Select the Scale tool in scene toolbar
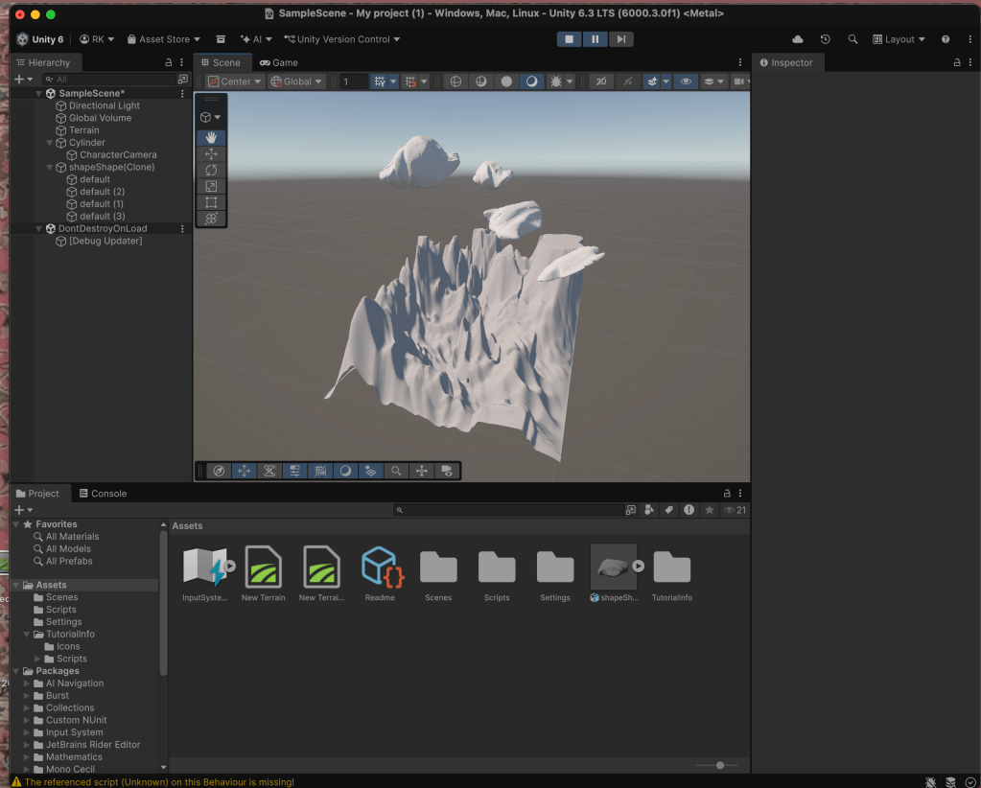981x788 pixels. tap(211, 186)
